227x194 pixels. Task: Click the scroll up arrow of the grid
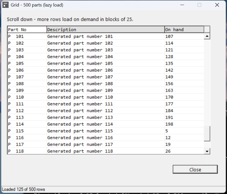click(x=207, y=36)
